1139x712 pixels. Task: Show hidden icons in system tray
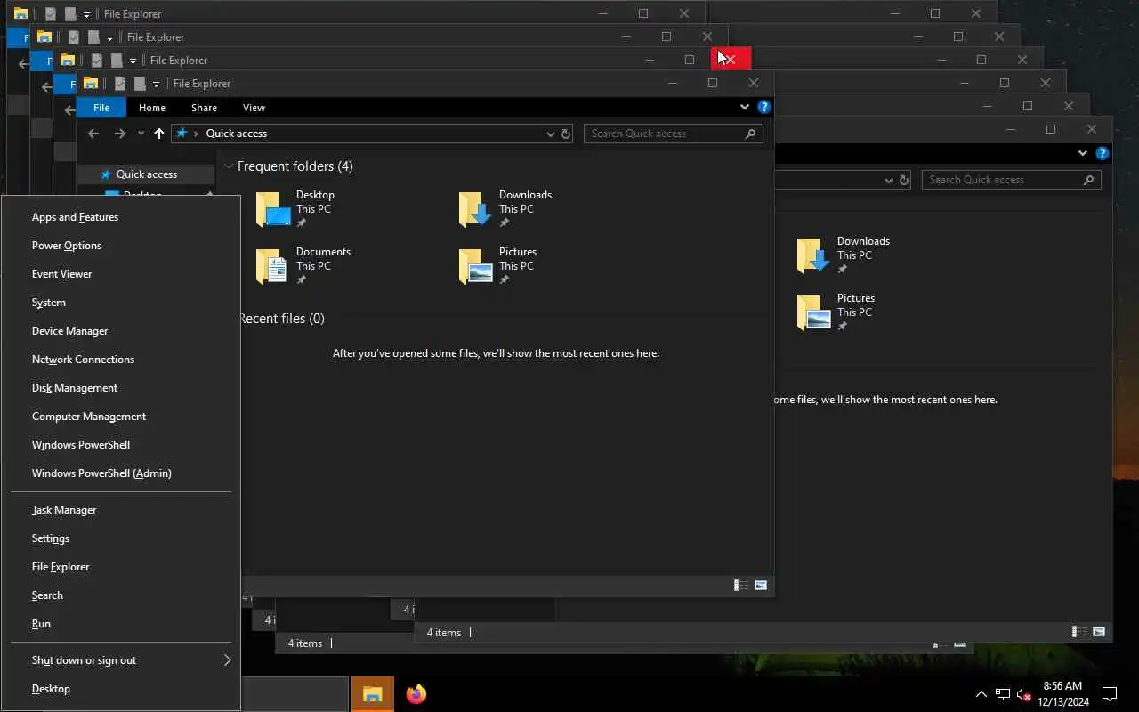pos(981,694)
